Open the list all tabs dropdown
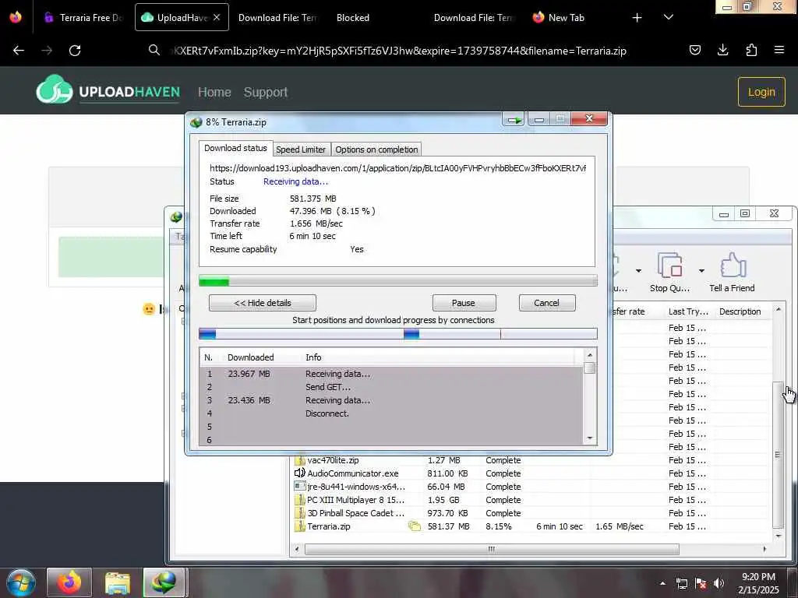Image resolution: width=798 pixels, height=598 pixels. click(668, 17)
